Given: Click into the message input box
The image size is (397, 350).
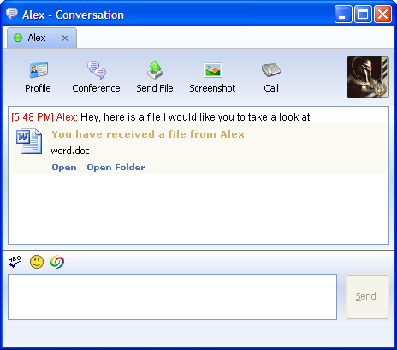Looking at the screenshot, I should (x=172, y=297).
